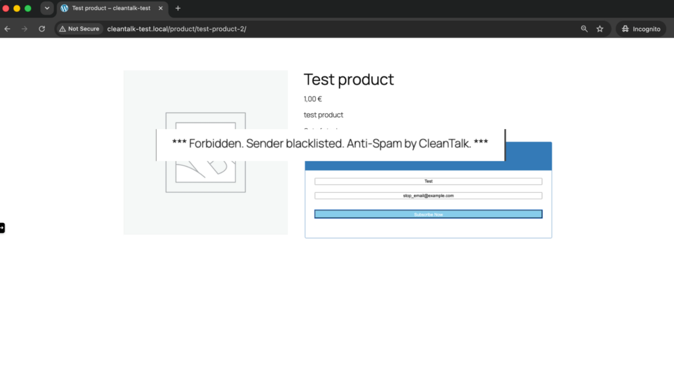The height and width of the screenshot is (379, 674).
Task: Click the WordPress favicon on the tab
Action: coord(65,8)
